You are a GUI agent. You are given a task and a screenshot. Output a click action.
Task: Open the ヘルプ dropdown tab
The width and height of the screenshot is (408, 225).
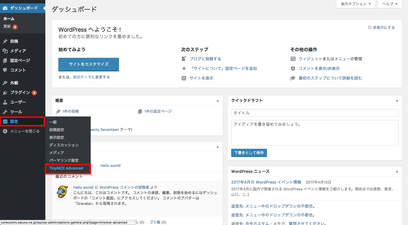[x=390, y=4]
